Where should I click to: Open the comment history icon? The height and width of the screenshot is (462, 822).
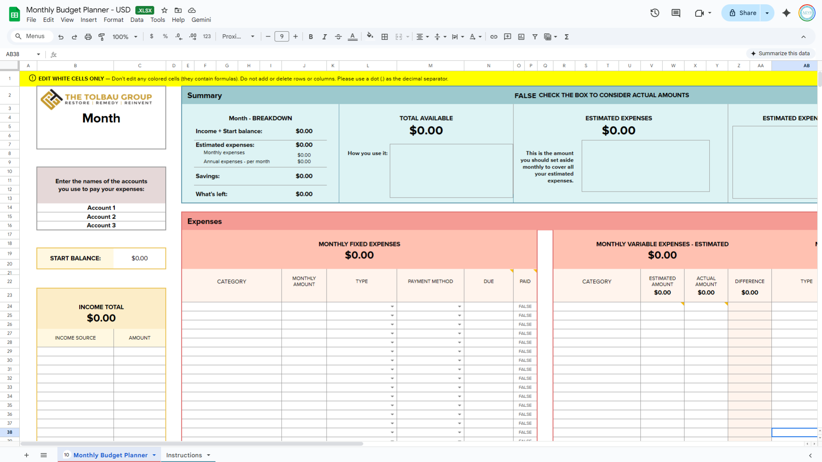tap(675, 13)
